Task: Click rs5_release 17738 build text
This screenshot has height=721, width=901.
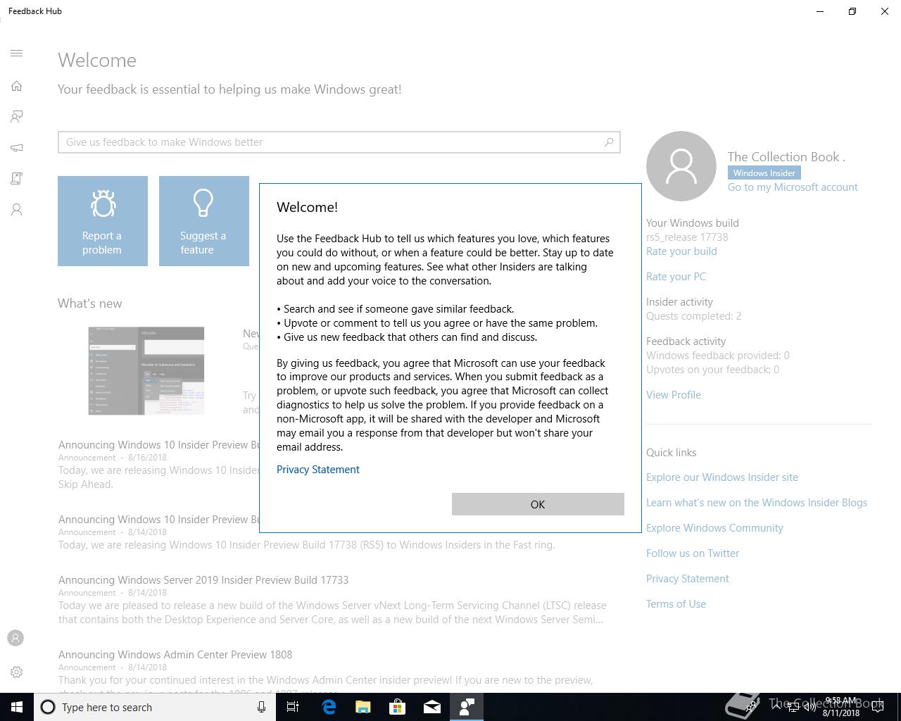Action: tap(687, 237)
